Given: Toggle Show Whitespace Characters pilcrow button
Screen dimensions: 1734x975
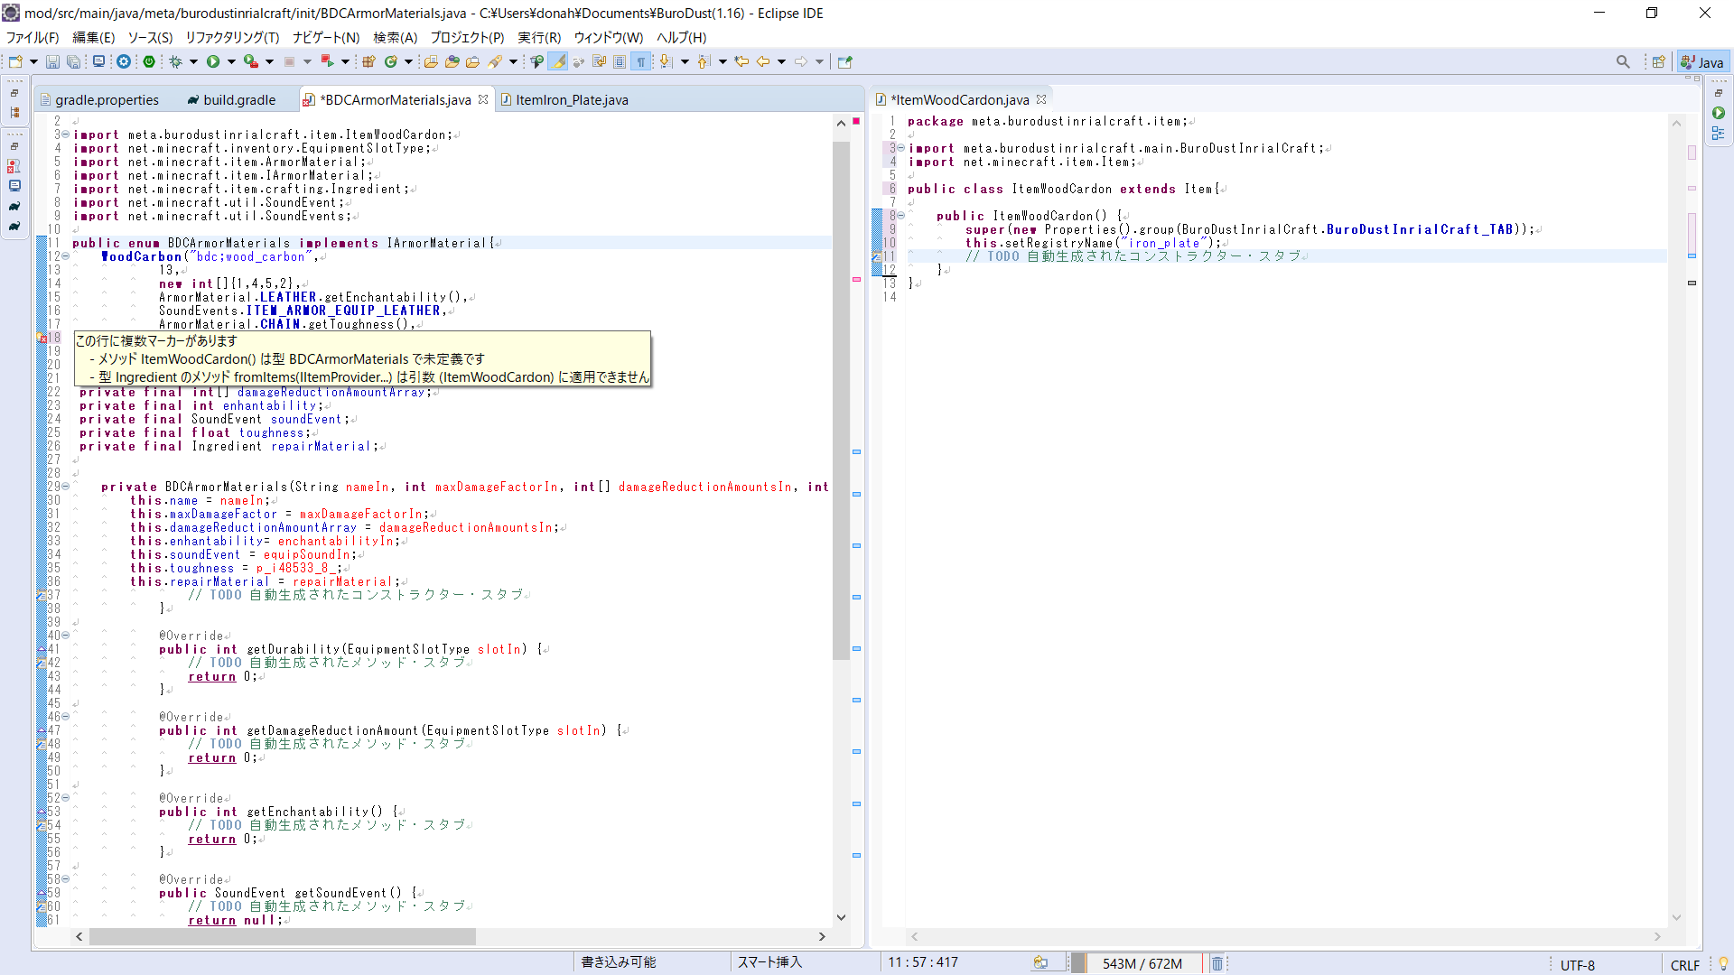Looking at the screenshot, I should 641,61.
